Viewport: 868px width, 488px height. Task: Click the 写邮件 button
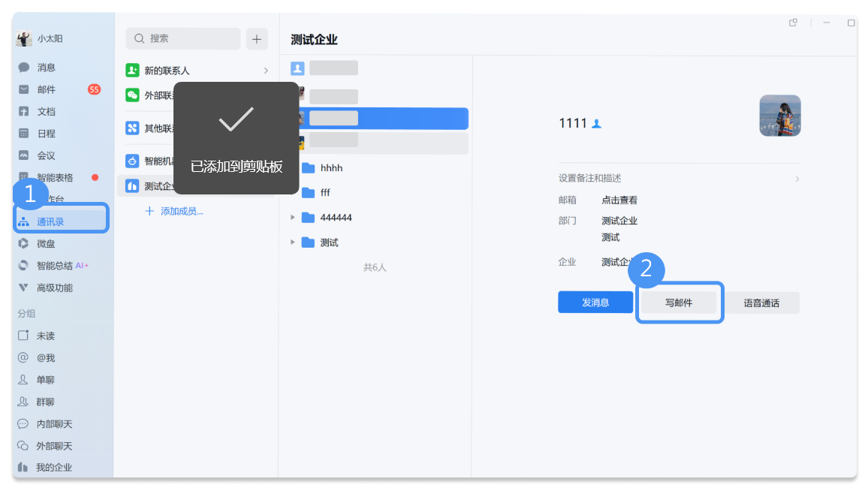point(679,301)
